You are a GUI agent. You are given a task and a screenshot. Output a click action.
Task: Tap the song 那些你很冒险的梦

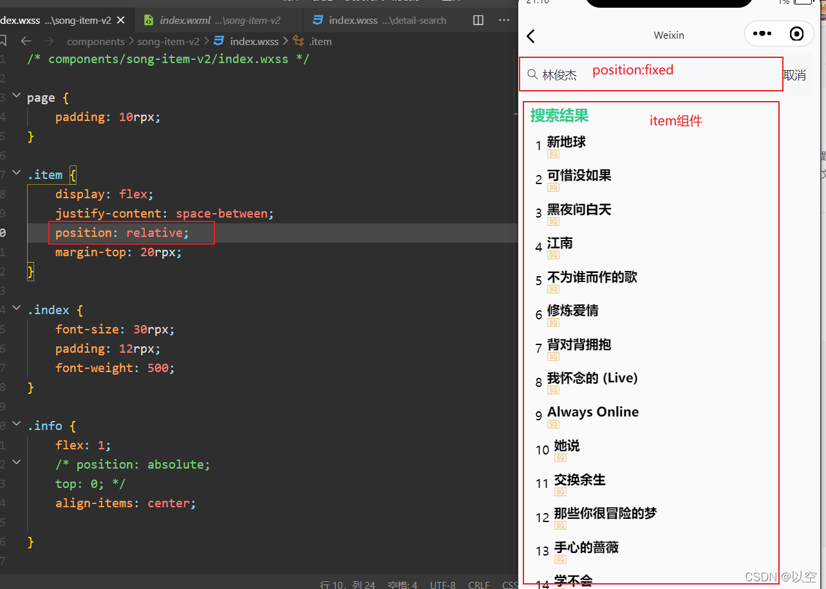tap(606, 513)
